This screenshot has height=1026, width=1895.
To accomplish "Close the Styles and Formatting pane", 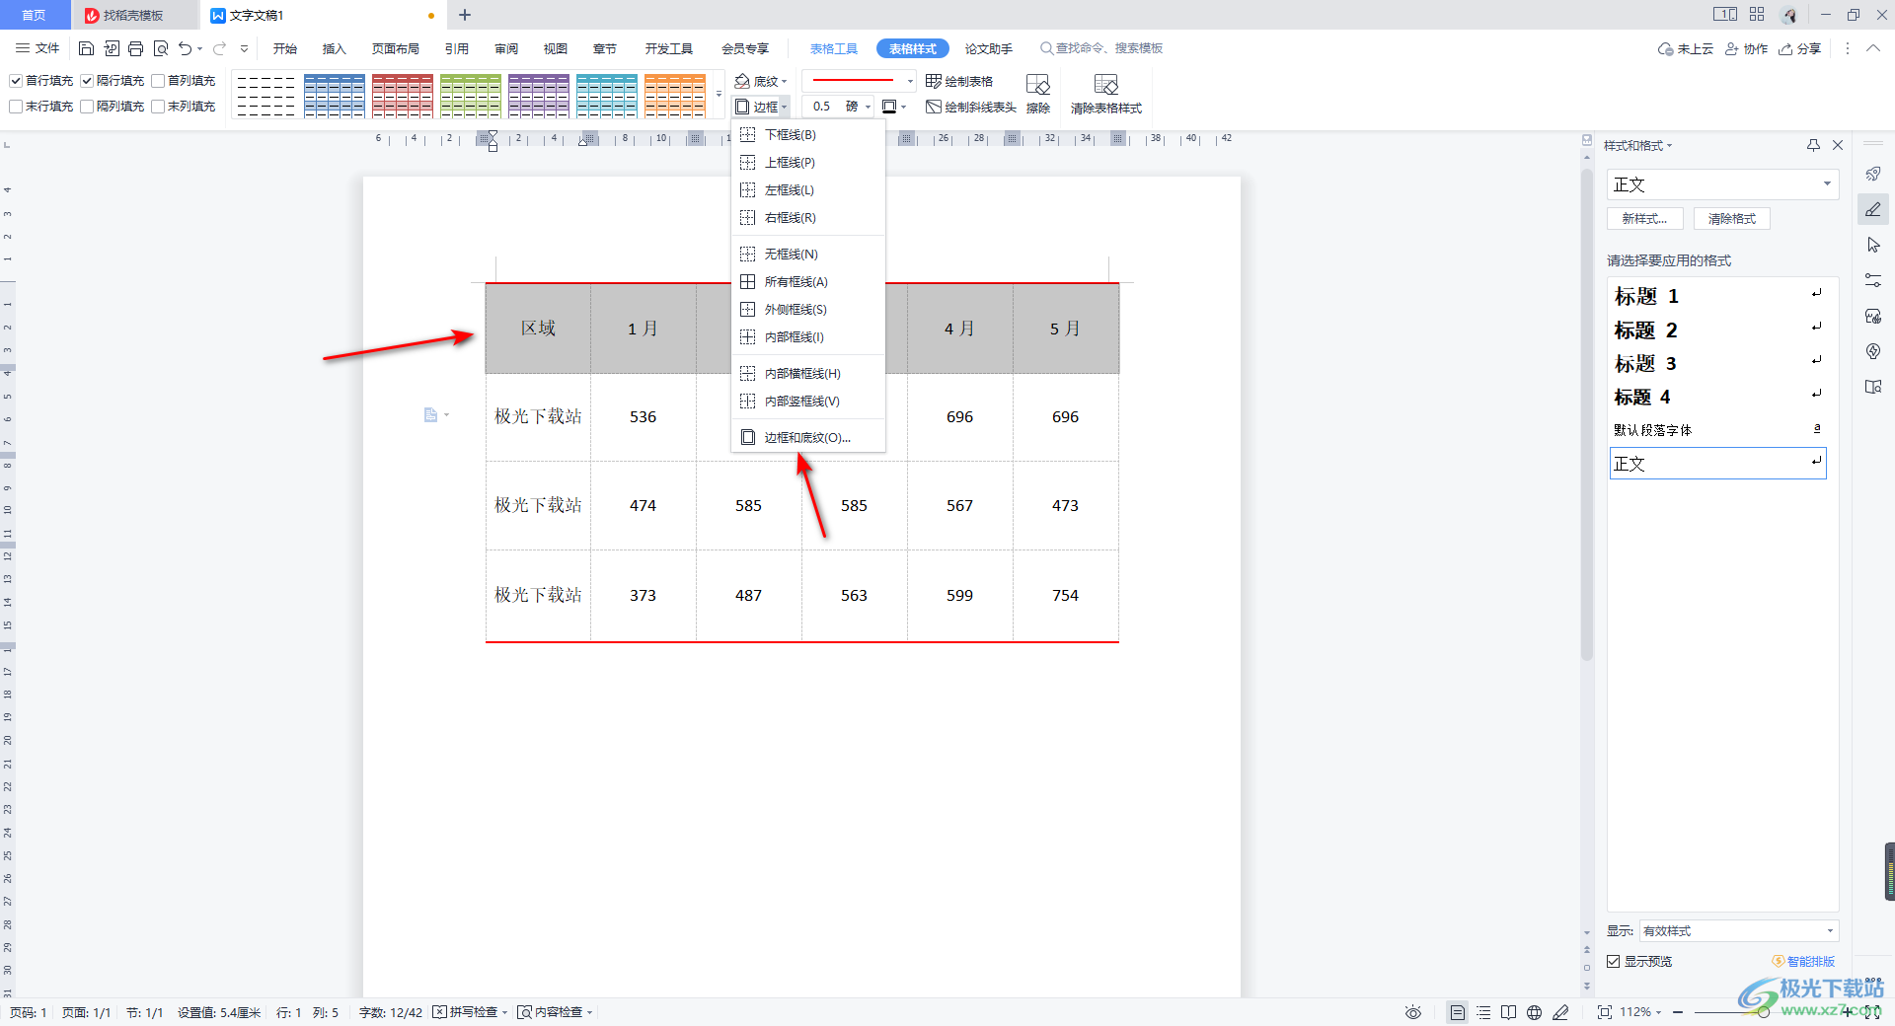I will pos(1838,145).
